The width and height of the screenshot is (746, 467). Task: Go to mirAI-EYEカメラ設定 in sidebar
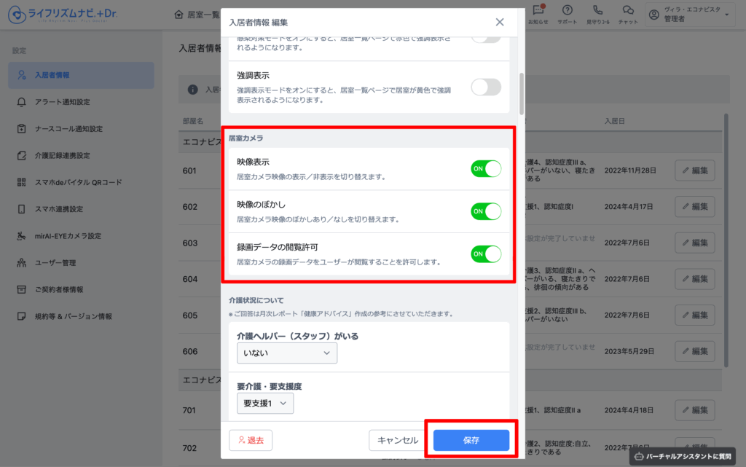pos(67,236)
